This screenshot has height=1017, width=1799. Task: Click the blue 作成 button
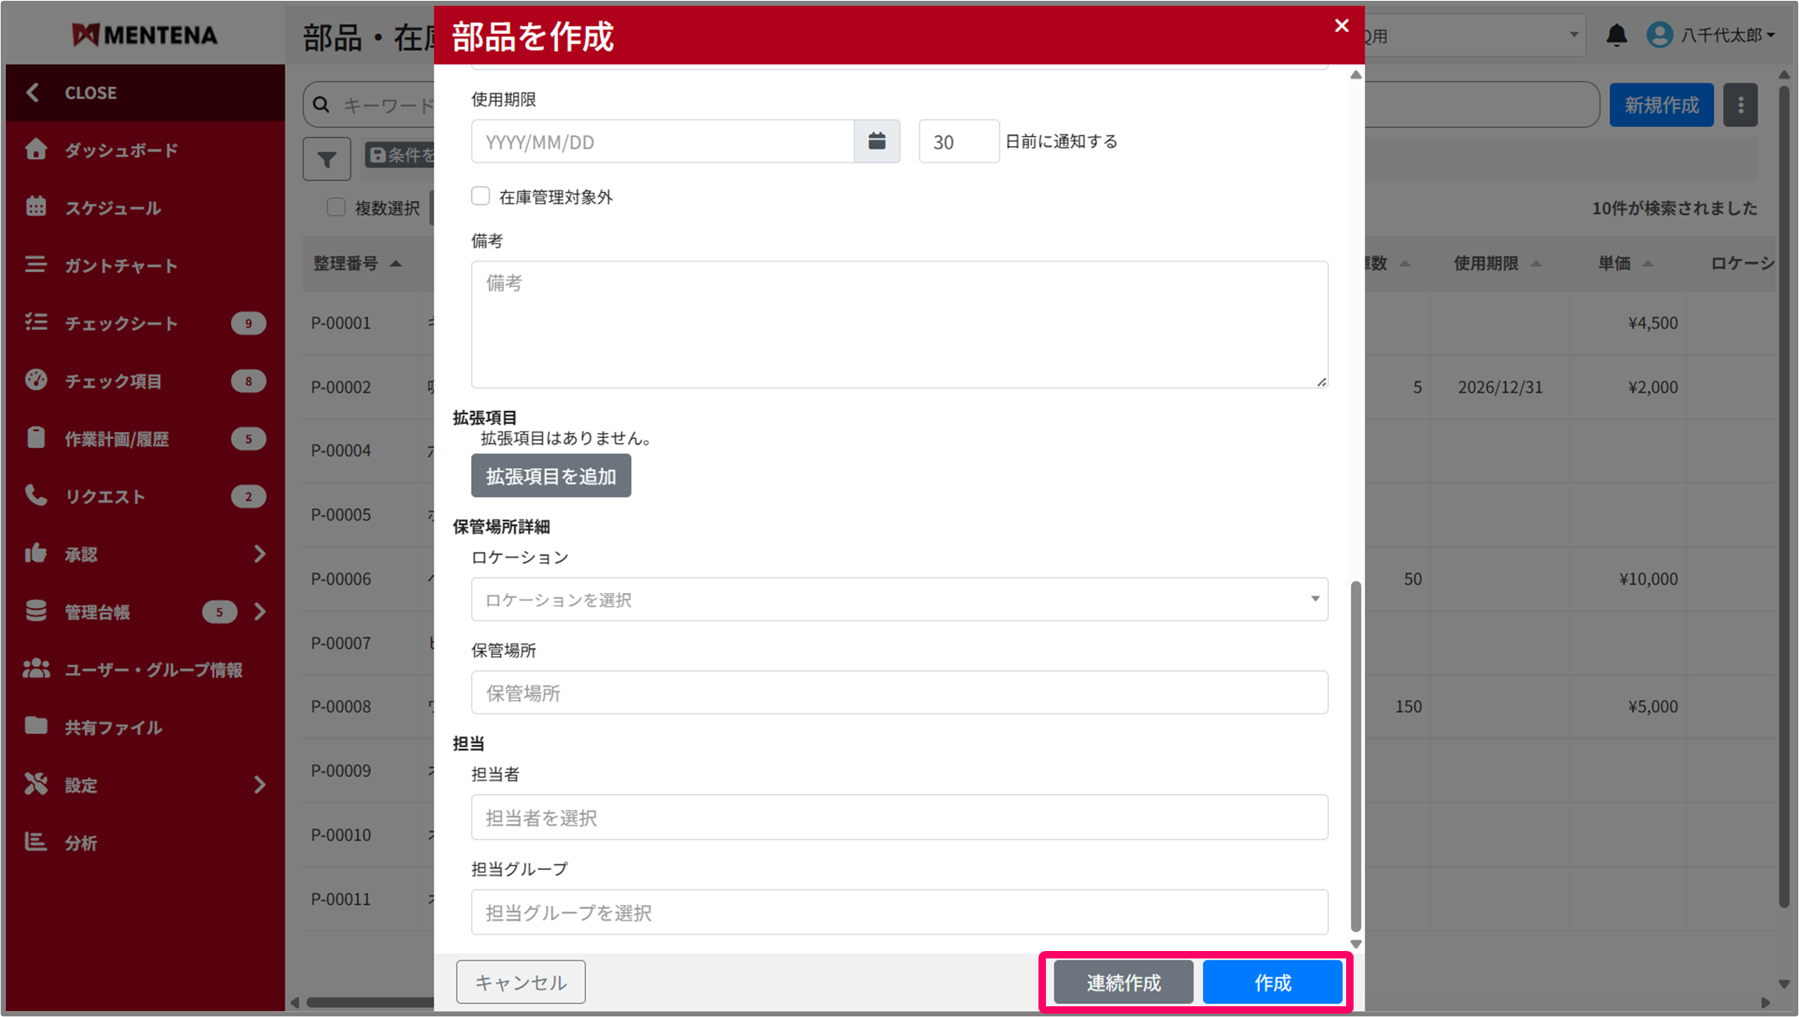click(x=1272, y=982)
